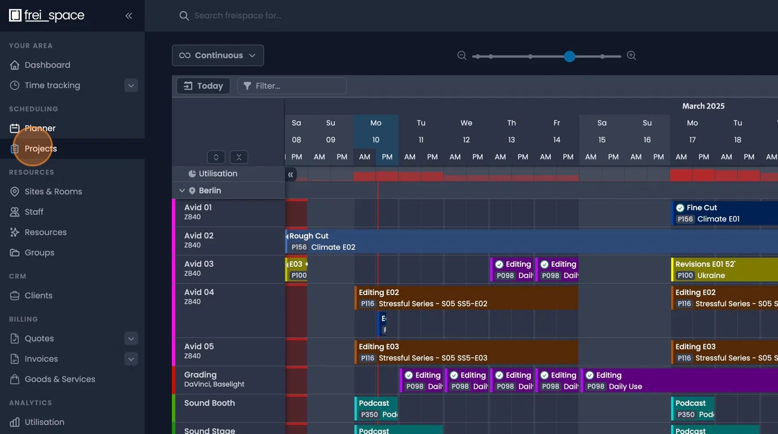
Task: Collapse the Utilisation row using its chevron
Action: pos(291,174)
